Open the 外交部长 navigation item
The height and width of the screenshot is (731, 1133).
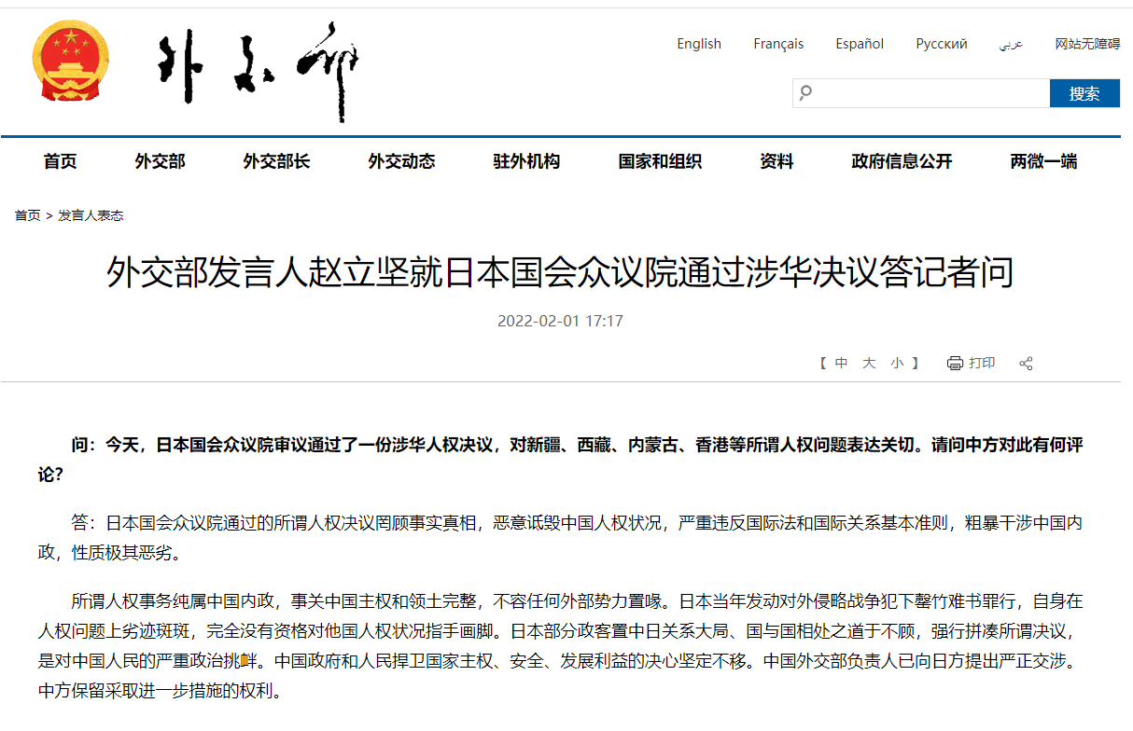click(x=276, y=160)
